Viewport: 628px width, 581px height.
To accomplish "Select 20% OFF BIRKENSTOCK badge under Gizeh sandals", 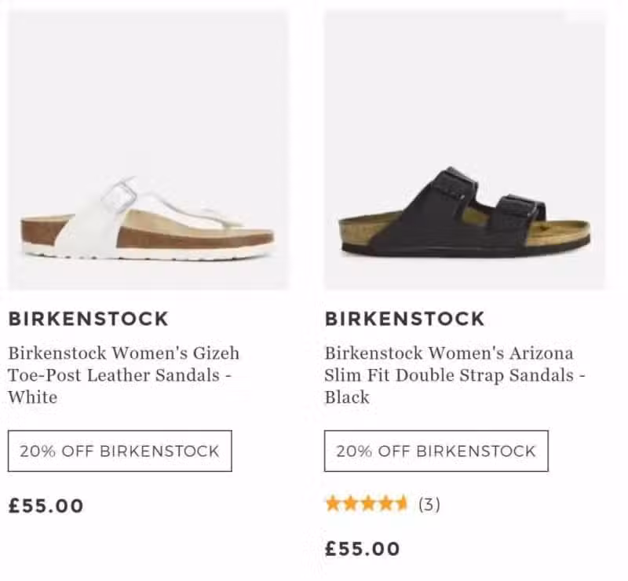I will [x=120, y=451].
